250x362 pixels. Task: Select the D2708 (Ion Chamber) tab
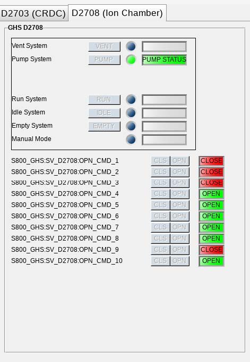pyautogui.click(x=117, y=13)
